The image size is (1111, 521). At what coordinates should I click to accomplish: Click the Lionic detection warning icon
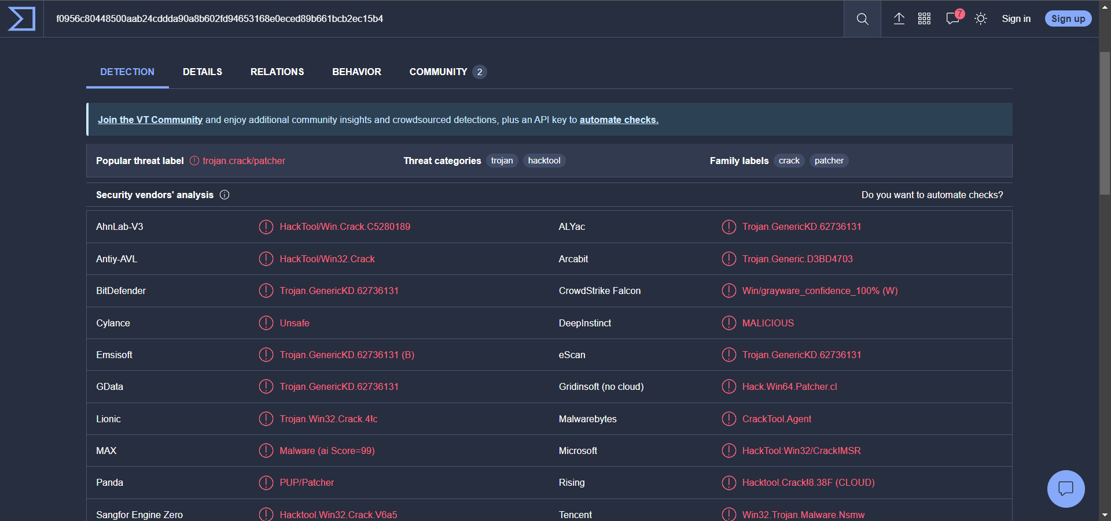[x=266, y=419]
